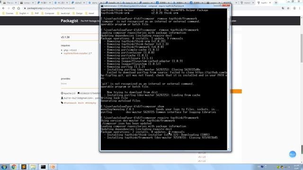This screenshot has height=170, width=303.
Task: Click the command prompt title bar icon
Action: pyautogui.click(x=102, y=6)
